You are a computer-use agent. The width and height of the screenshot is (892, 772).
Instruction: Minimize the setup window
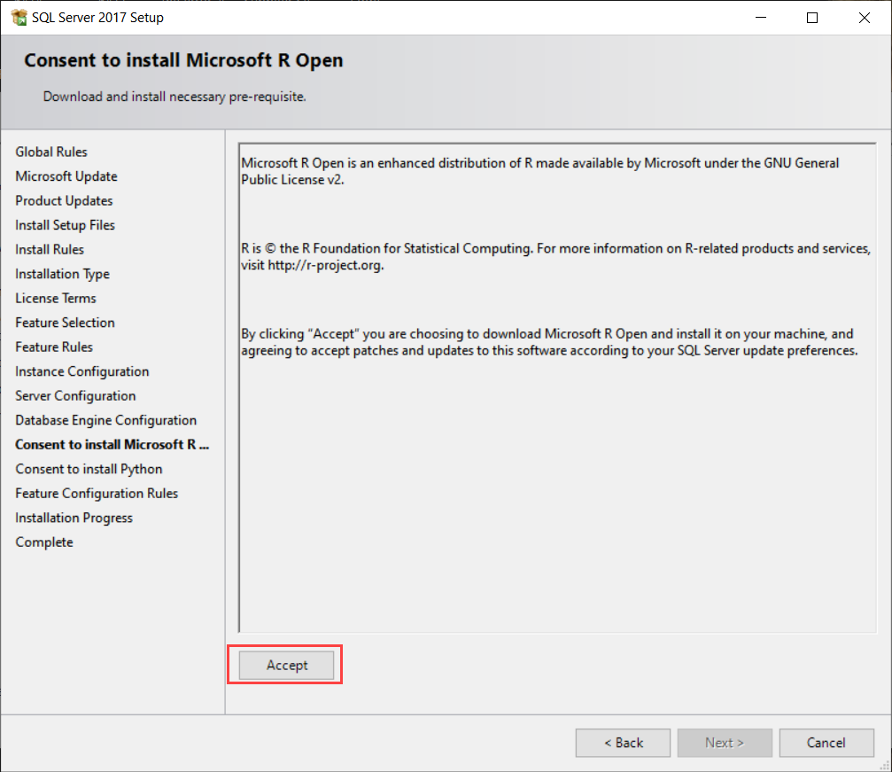pos(760,17)
